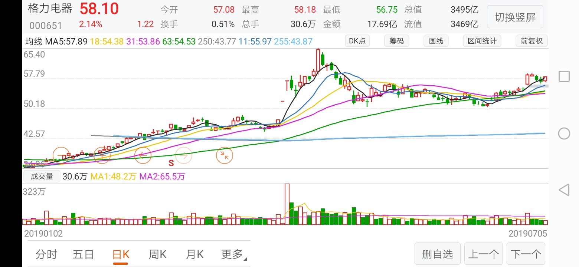Tap the Android recent apps square
This screenshot has width=579, height=267.
coord(564,76)
